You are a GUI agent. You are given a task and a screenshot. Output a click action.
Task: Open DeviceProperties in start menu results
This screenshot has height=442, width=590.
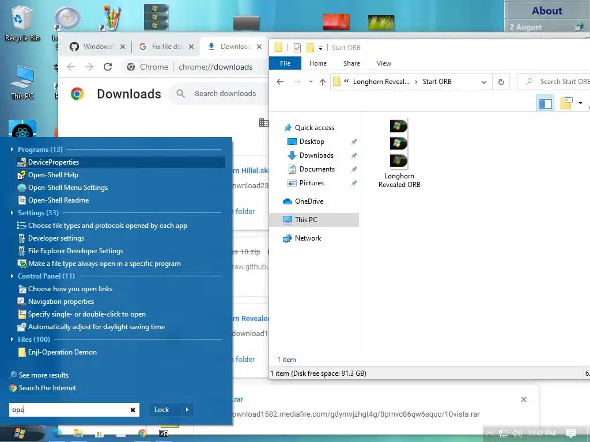click(x=120, y=162)
